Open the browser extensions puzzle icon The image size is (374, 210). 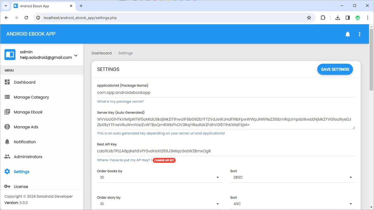tap(323, 18)
